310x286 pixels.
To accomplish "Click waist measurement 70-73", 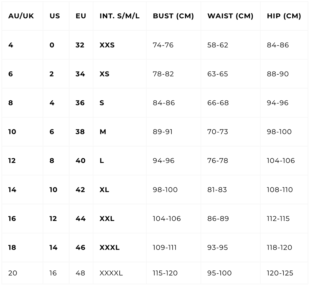I will (x=218, y=132).
